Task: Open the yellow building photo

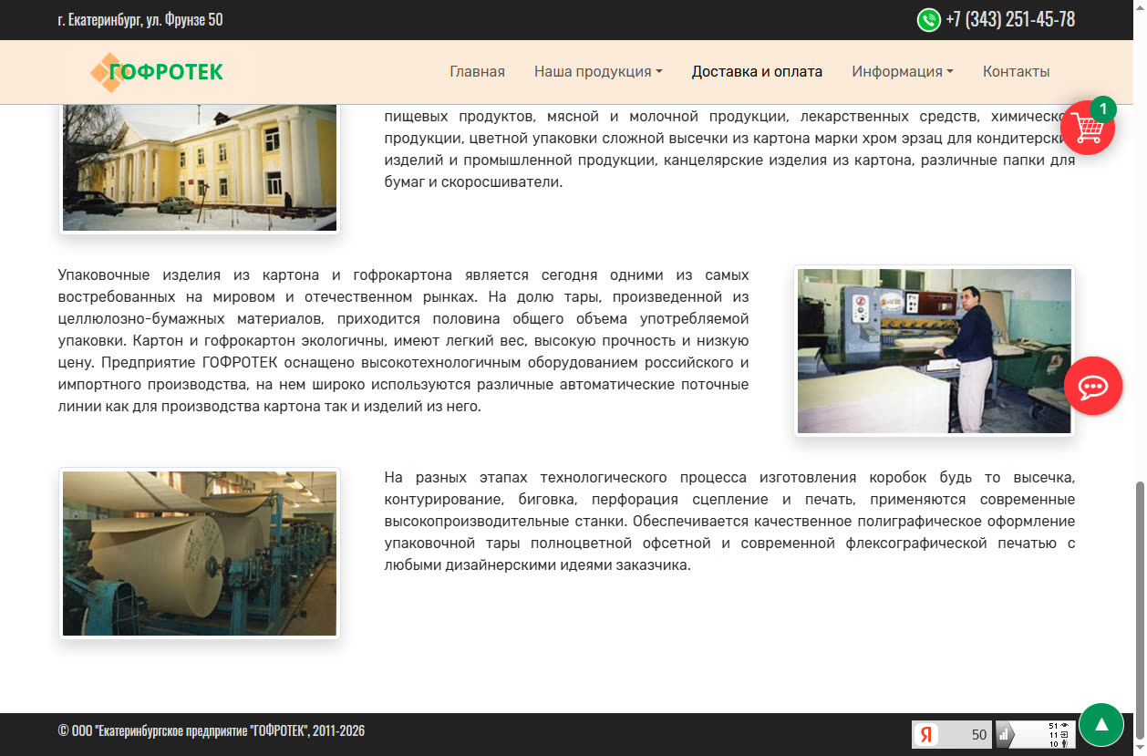Action: coord(200,168)
